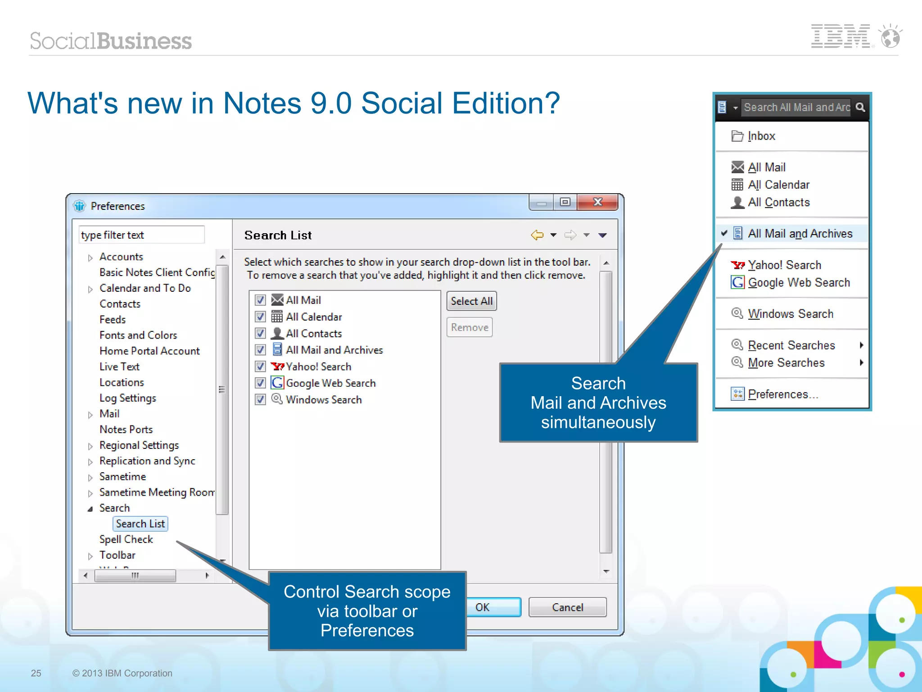Click the search magnifier icon in toolbar
The height and width of the screenshot is (692, 922).
pos(860,107)
